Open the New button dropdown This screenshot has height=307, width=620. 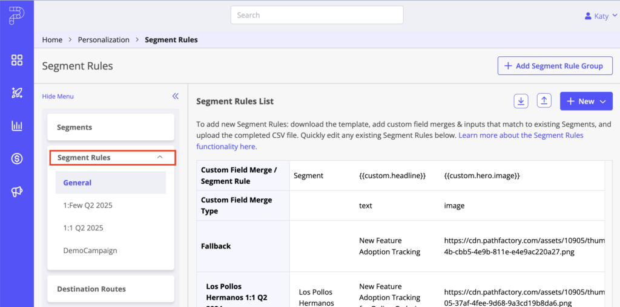(x=586, y=102)
